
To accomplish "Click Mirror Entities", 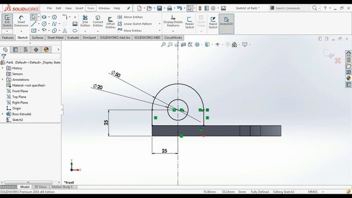I will (130, 17).
